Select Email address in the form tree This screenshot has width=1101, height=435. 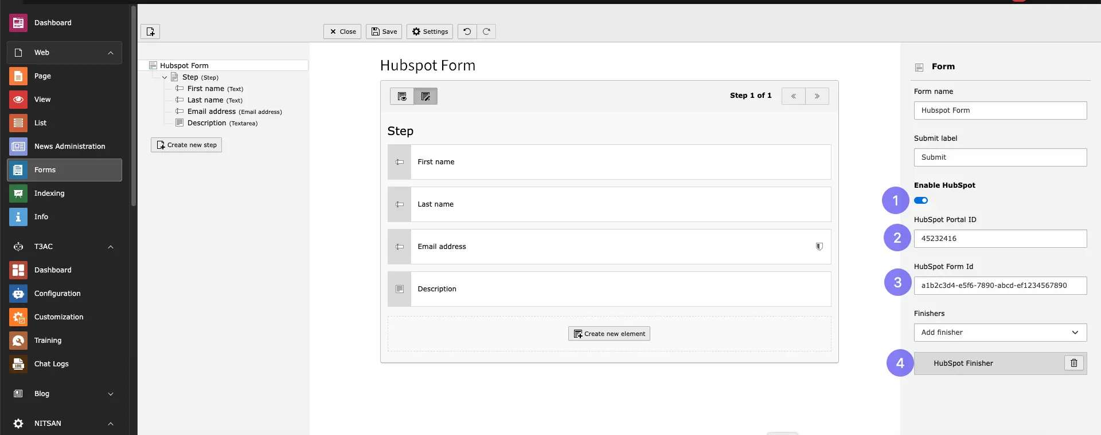click(x=235, y=112)
